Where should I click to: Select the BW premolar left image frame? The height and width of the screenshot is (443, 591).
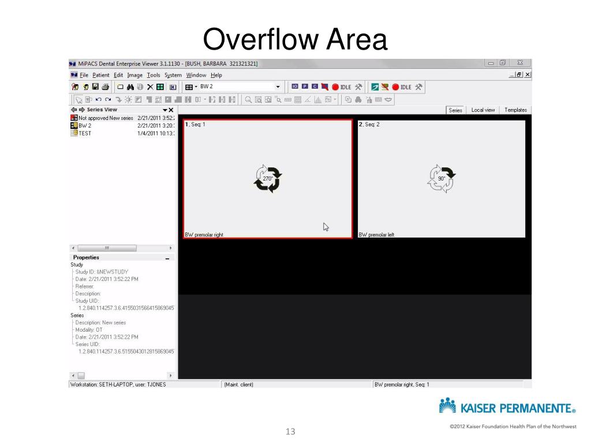[442, 179]
